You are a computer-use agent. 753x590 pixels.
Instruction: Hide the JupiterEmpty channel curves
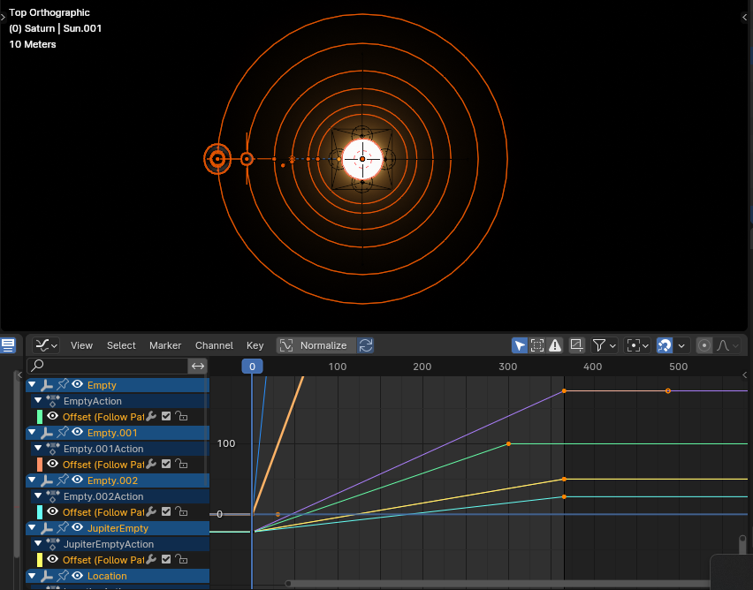(x=78, y=528)
